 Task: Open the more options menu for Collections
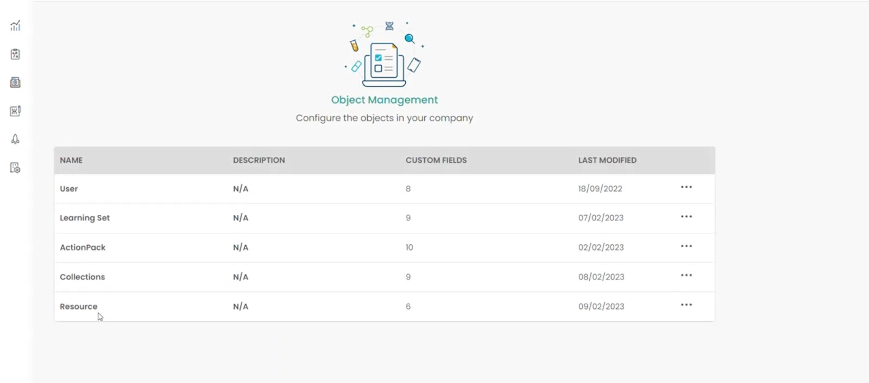[686, 275]
